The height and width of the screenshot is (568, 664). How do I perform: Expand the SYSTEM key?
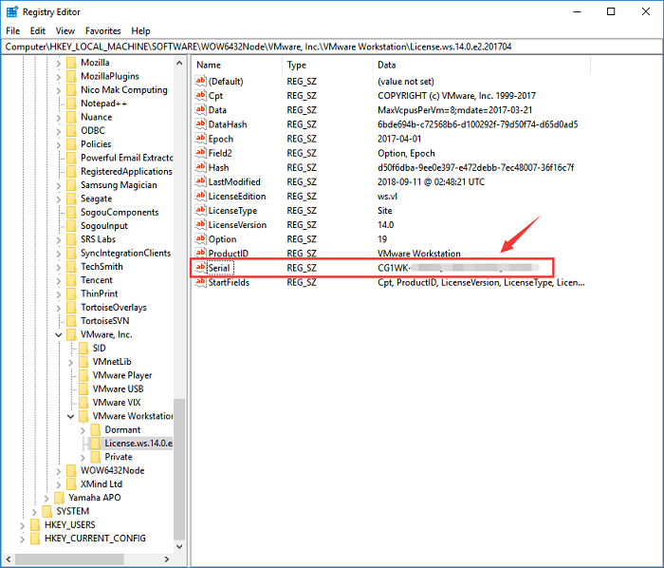(34, 512)
